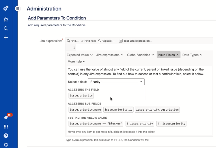This screenshot has height=148, width=216.
Task: Insert issue.priority.description snippet
Action: pos(157,110)
